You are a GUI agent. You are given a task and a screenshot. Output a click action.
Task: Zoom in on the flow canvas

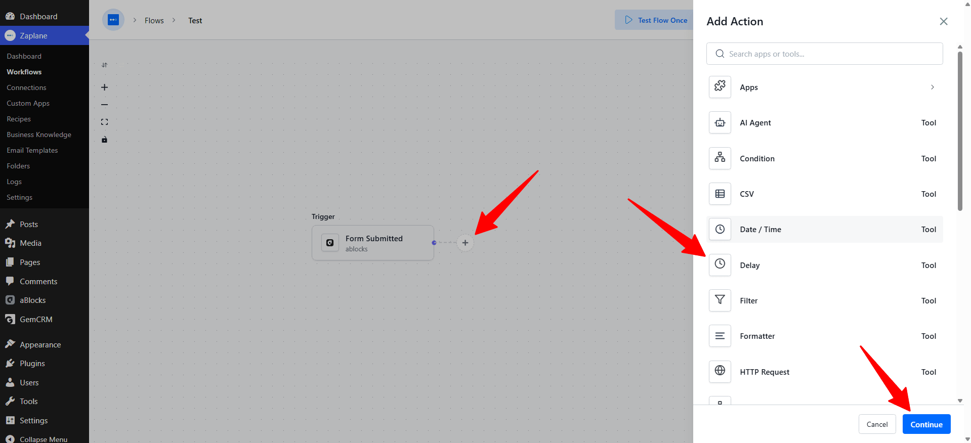coord(104,87)
